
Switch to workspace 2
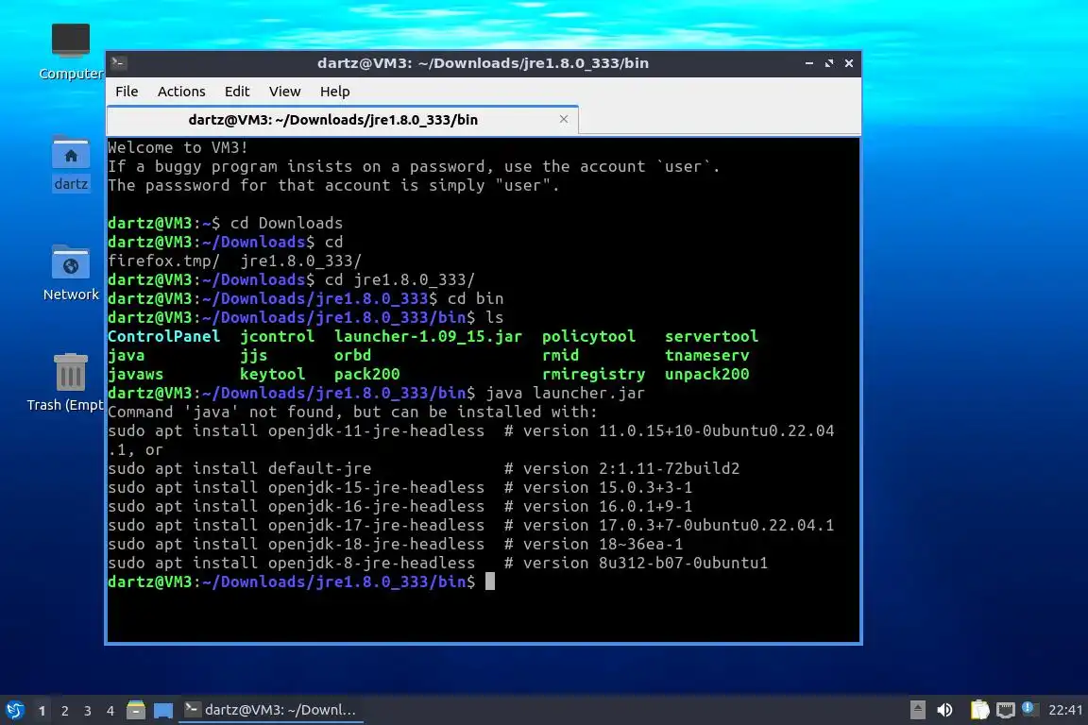point(64,711)
